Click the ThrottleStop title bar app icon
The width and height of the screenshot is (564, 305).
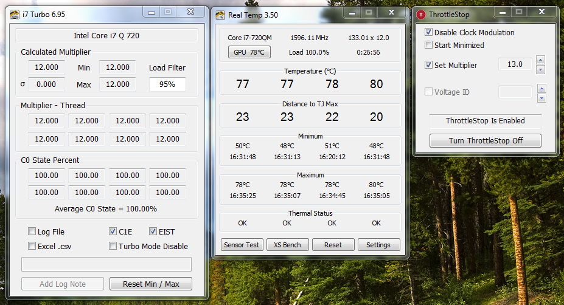click(421, 15)
